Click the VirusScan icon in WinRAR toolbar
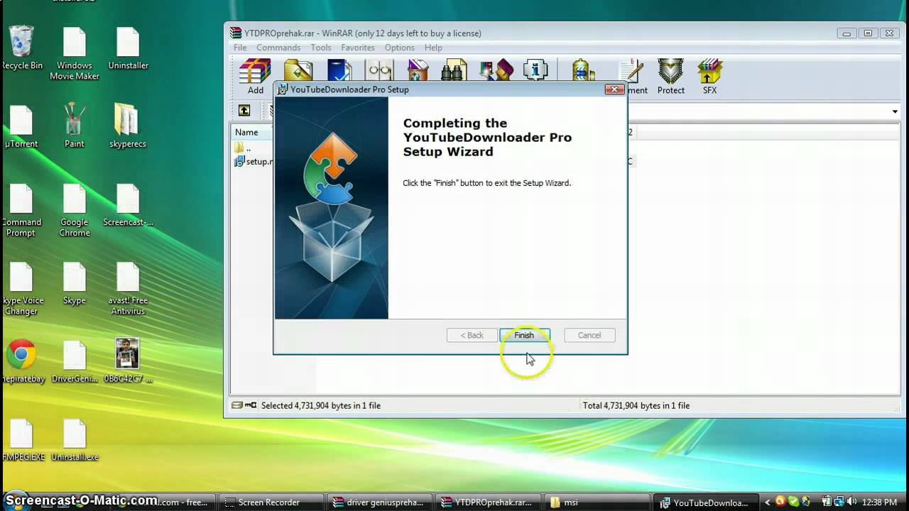The image size is (909, 511). [x=582, y=70]
